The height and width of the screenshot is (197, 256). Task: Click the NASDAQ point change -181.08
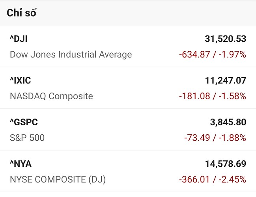[x=194, y=96]
